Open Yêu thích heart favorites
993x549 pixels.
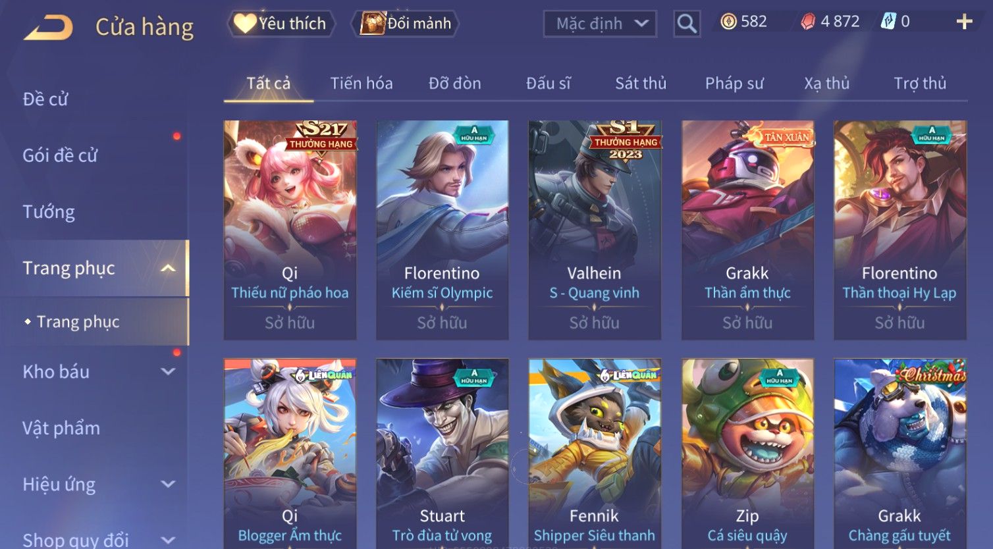pos(281,24)
